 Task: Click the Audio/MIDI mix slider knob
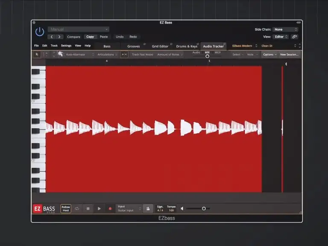(207, 56)
